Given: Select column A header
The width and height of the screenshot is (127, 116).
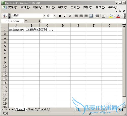Looking at the screenshot, I should click(16, 25).
